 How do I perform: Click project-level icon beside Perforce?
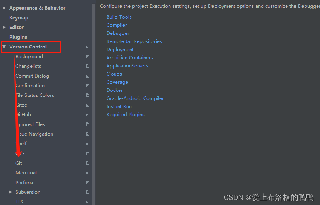click(87, 183)
